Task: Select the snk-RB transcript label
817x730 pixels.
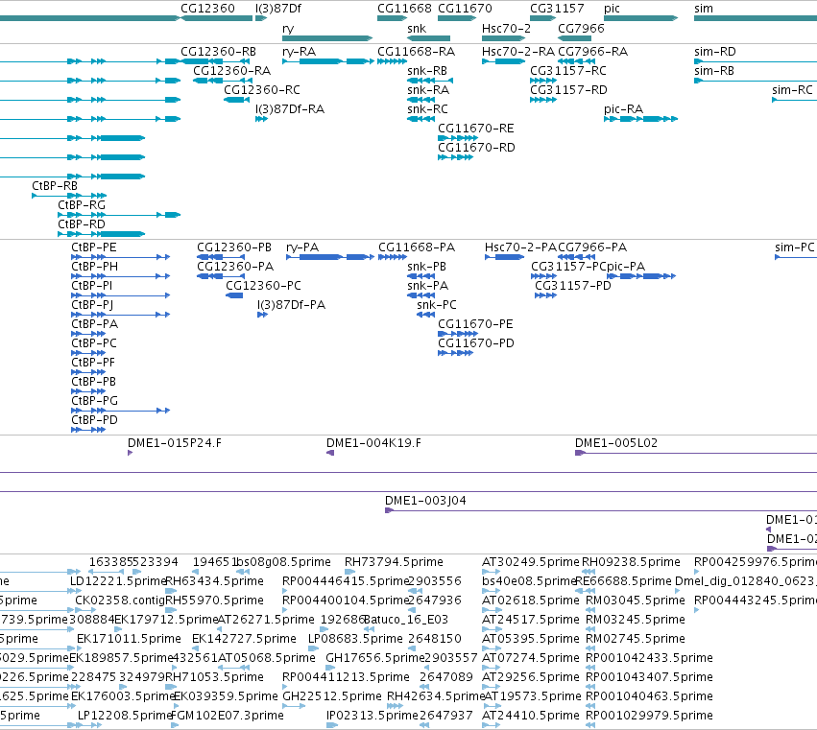Action: click(426, 71)
